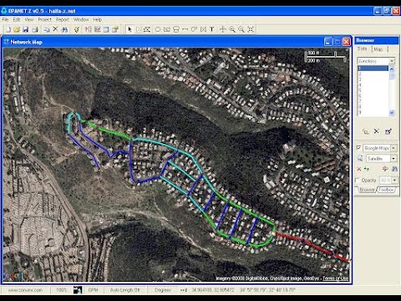The width and height of the screenshot is (401, 301).
Task: Click the 100% zoom level status field
Action: [61, 290]
